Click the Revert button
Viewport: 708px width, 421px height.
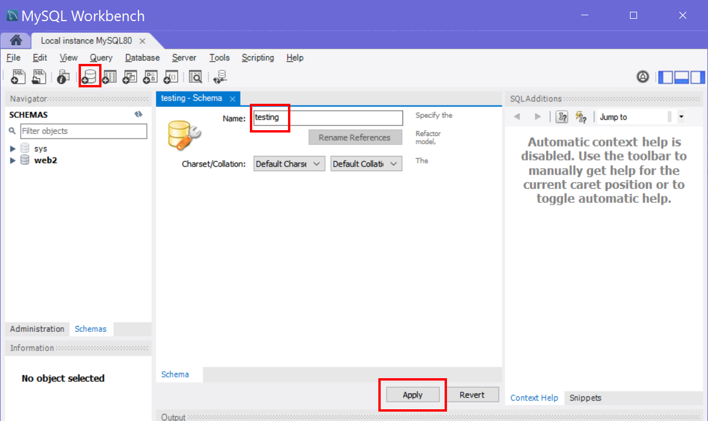tap(472, 395)
